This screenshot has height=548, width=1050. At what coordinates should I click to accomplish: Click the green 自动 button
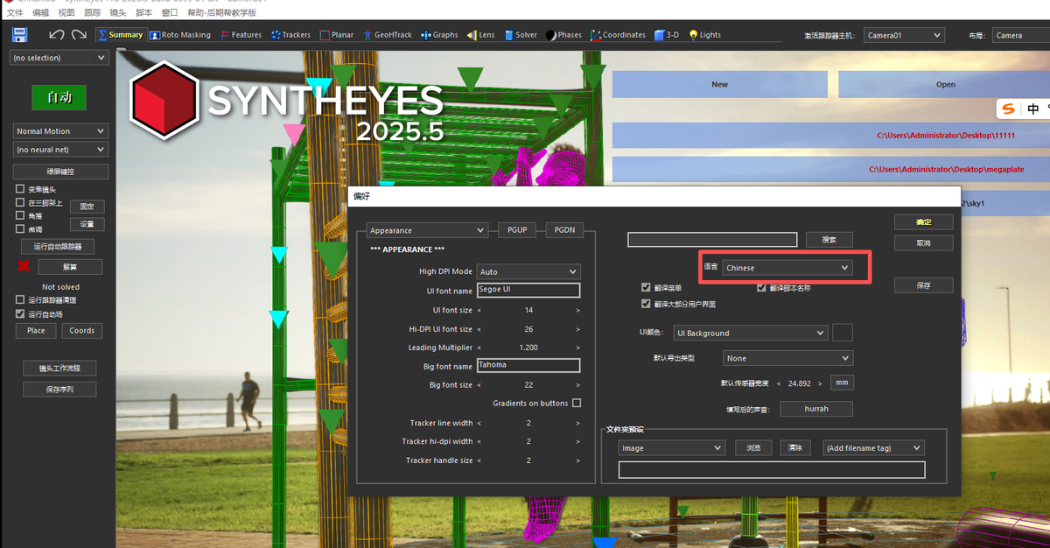(59, 97)
